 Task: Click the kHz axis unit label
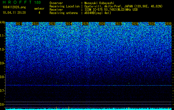click(2, 22)
